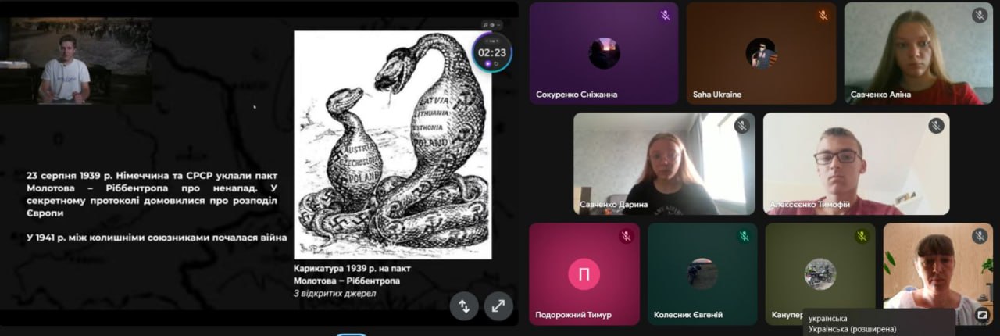Toggle muted mic indicator on Подорожний Тимур tile

pos(626,236)
